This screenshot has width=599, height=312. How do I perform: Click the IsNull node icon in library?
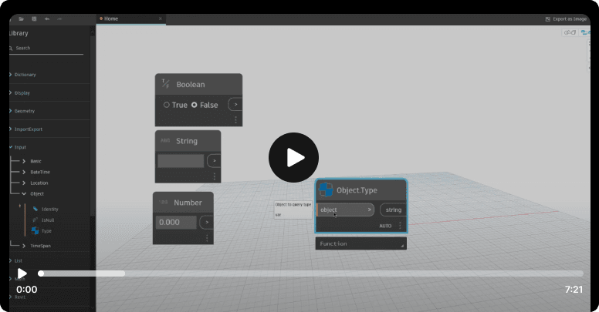[36, 220]
